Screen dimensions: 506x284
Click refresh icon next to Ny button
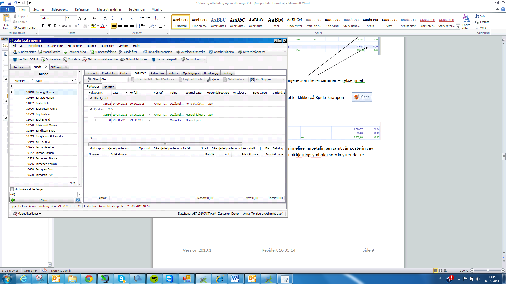(x=78, y=200)
